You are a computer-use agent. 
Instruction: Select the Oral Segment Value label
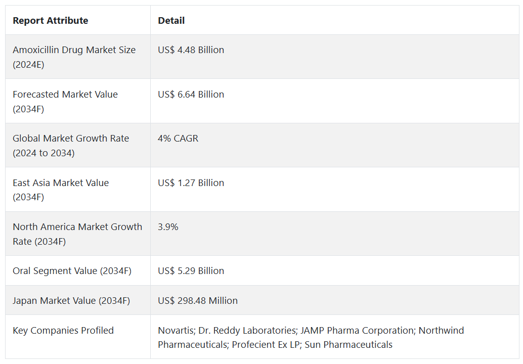pyautogui.click(x=72, y=271)
